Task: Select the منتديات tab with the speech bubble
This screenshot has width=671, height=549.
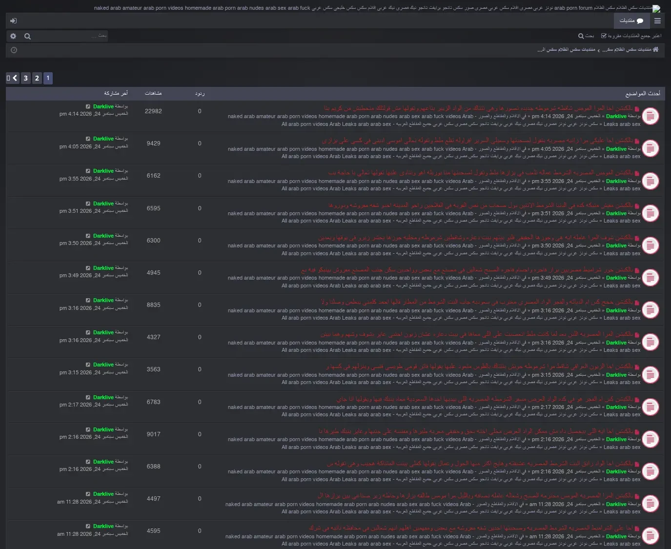Action: [x=631, y=21]
